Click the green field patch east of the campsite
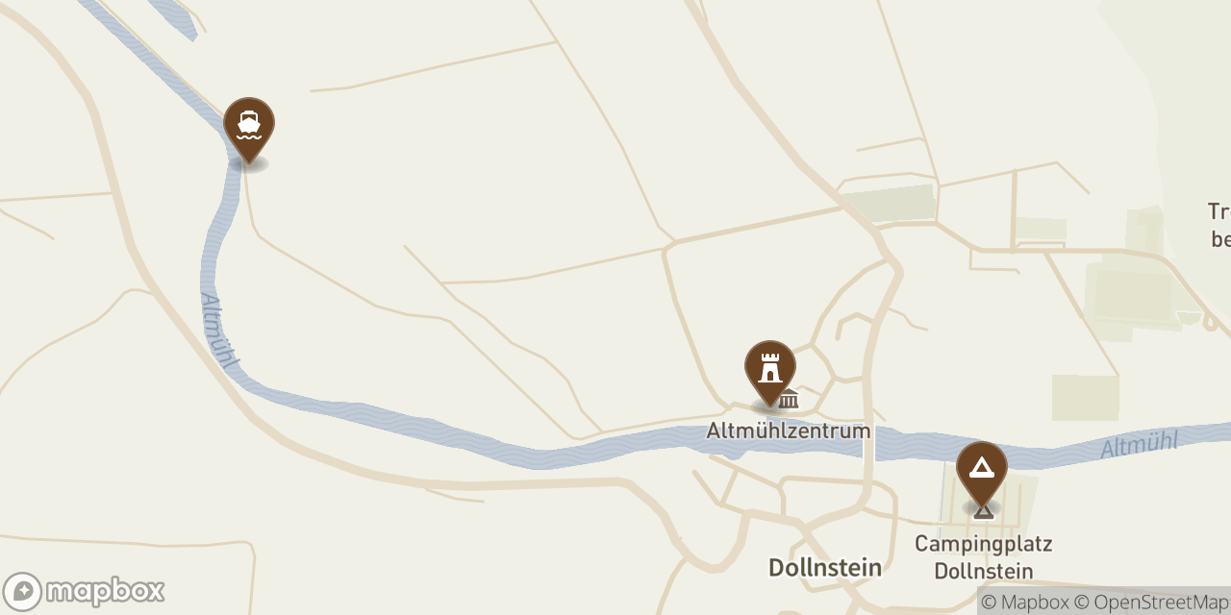The width and height of the screenshot is (1231, 615). tap(1085, 398)
